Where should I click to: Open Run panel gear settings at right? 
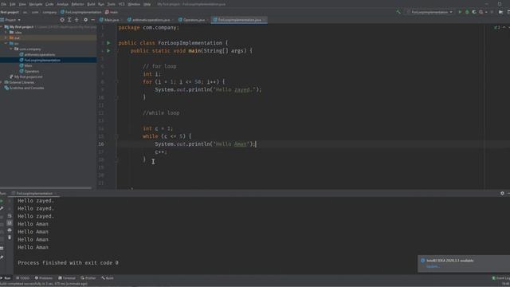click(x=502, y=193)
